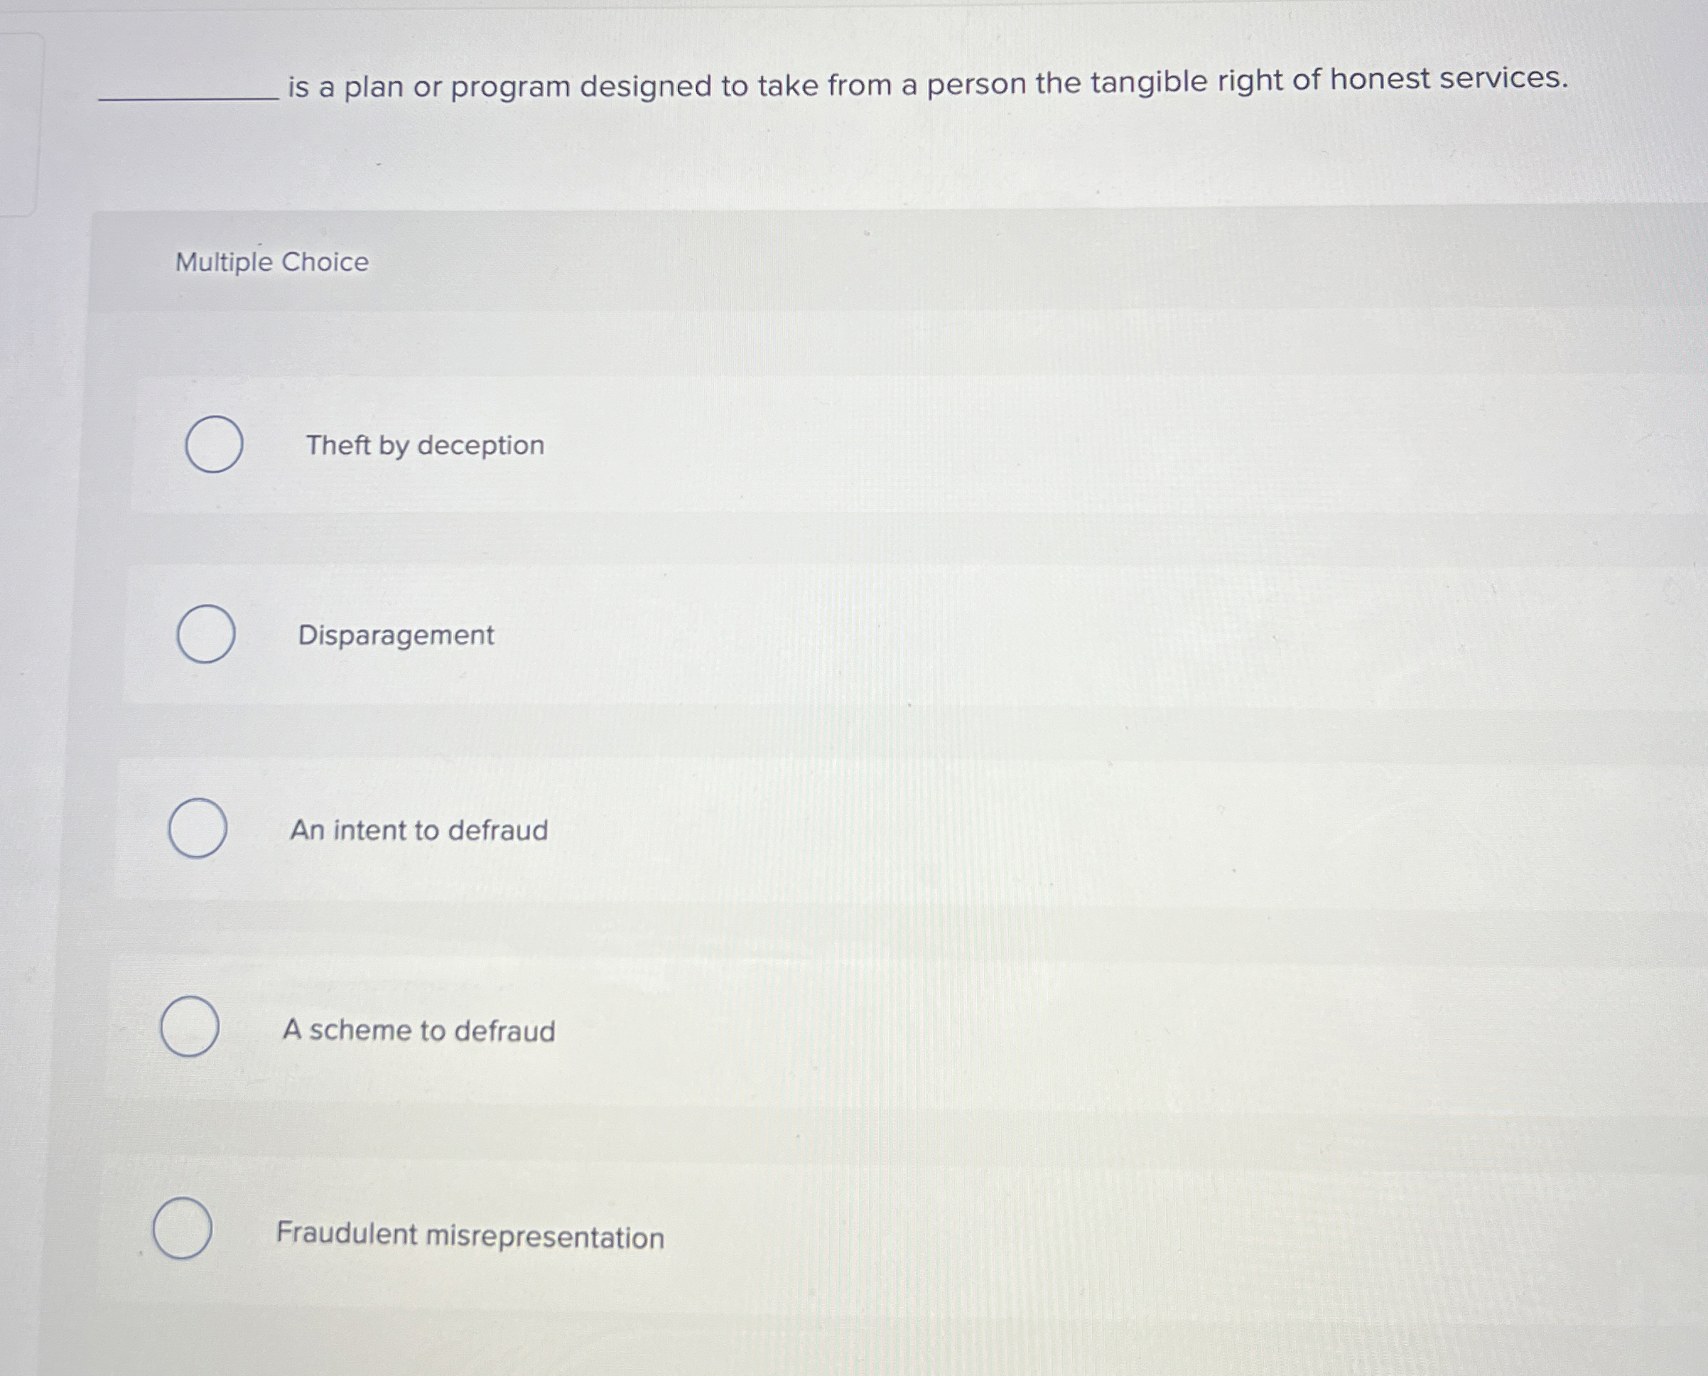Click the An intent to defraud answer text
1708x1376 pixels.
(418, 831)
